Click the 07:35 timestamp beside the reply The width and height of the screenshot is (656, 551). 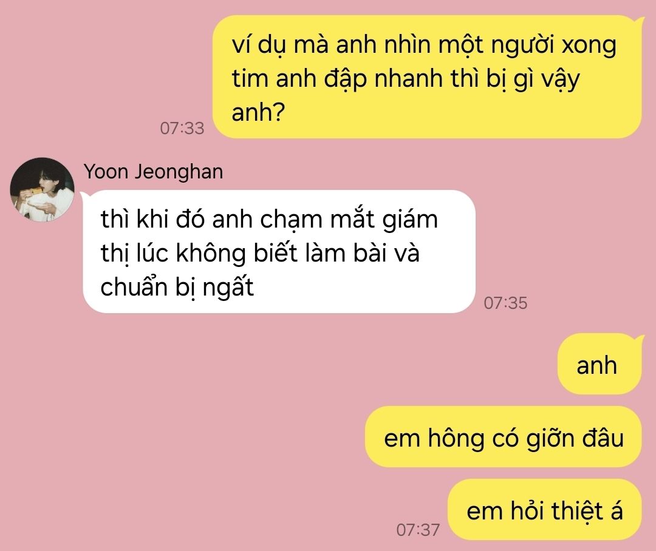click(505, 303)
